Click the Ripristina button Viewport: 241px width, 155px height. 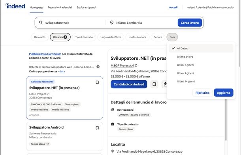click(202, 93)
